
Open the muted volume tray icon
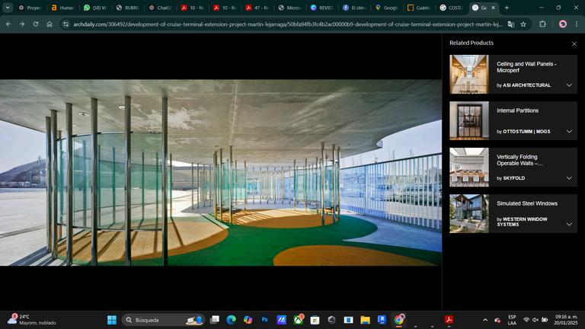tap(535, 320)
